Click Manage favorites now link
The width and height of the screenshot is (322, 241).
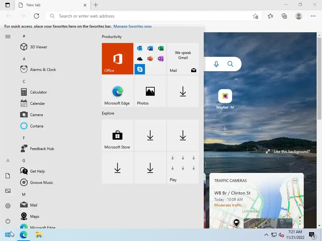[132, 26]
